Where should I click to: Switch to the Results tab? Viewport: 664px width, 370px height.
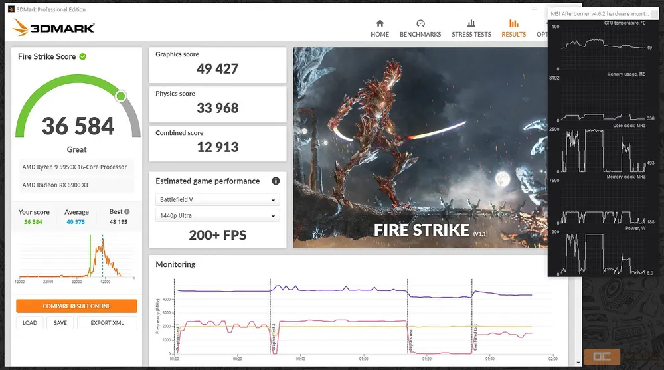(x=513, y=28)
